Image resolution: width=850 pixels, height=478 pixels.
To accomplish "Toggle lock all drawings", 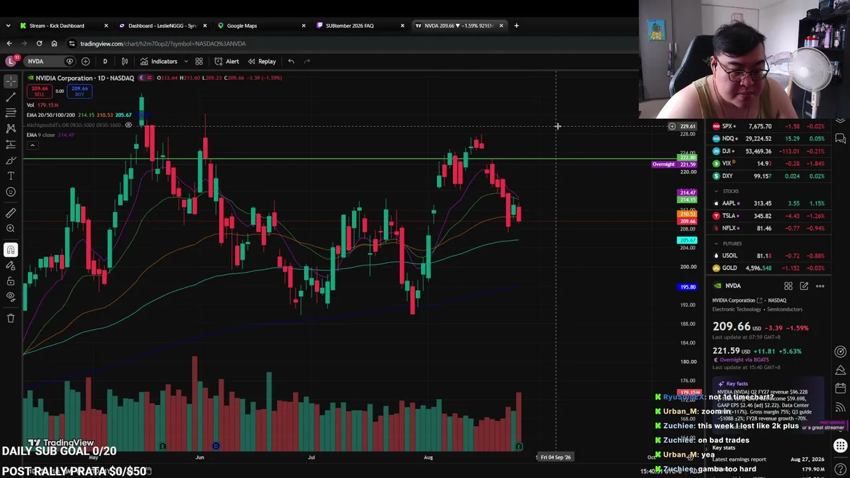I will pos(11,281).
